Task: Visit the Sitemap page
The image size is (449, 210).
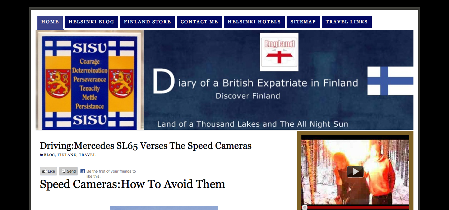Action: pyautogui.click(x=303, y=22)
